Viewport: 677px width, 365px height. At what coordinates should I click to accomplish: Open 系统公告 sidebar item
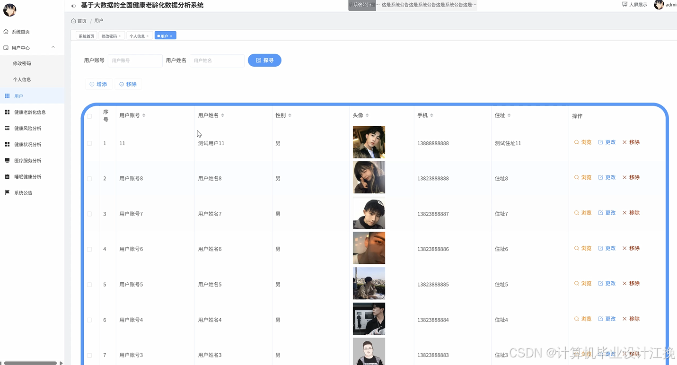click(23, 193)
